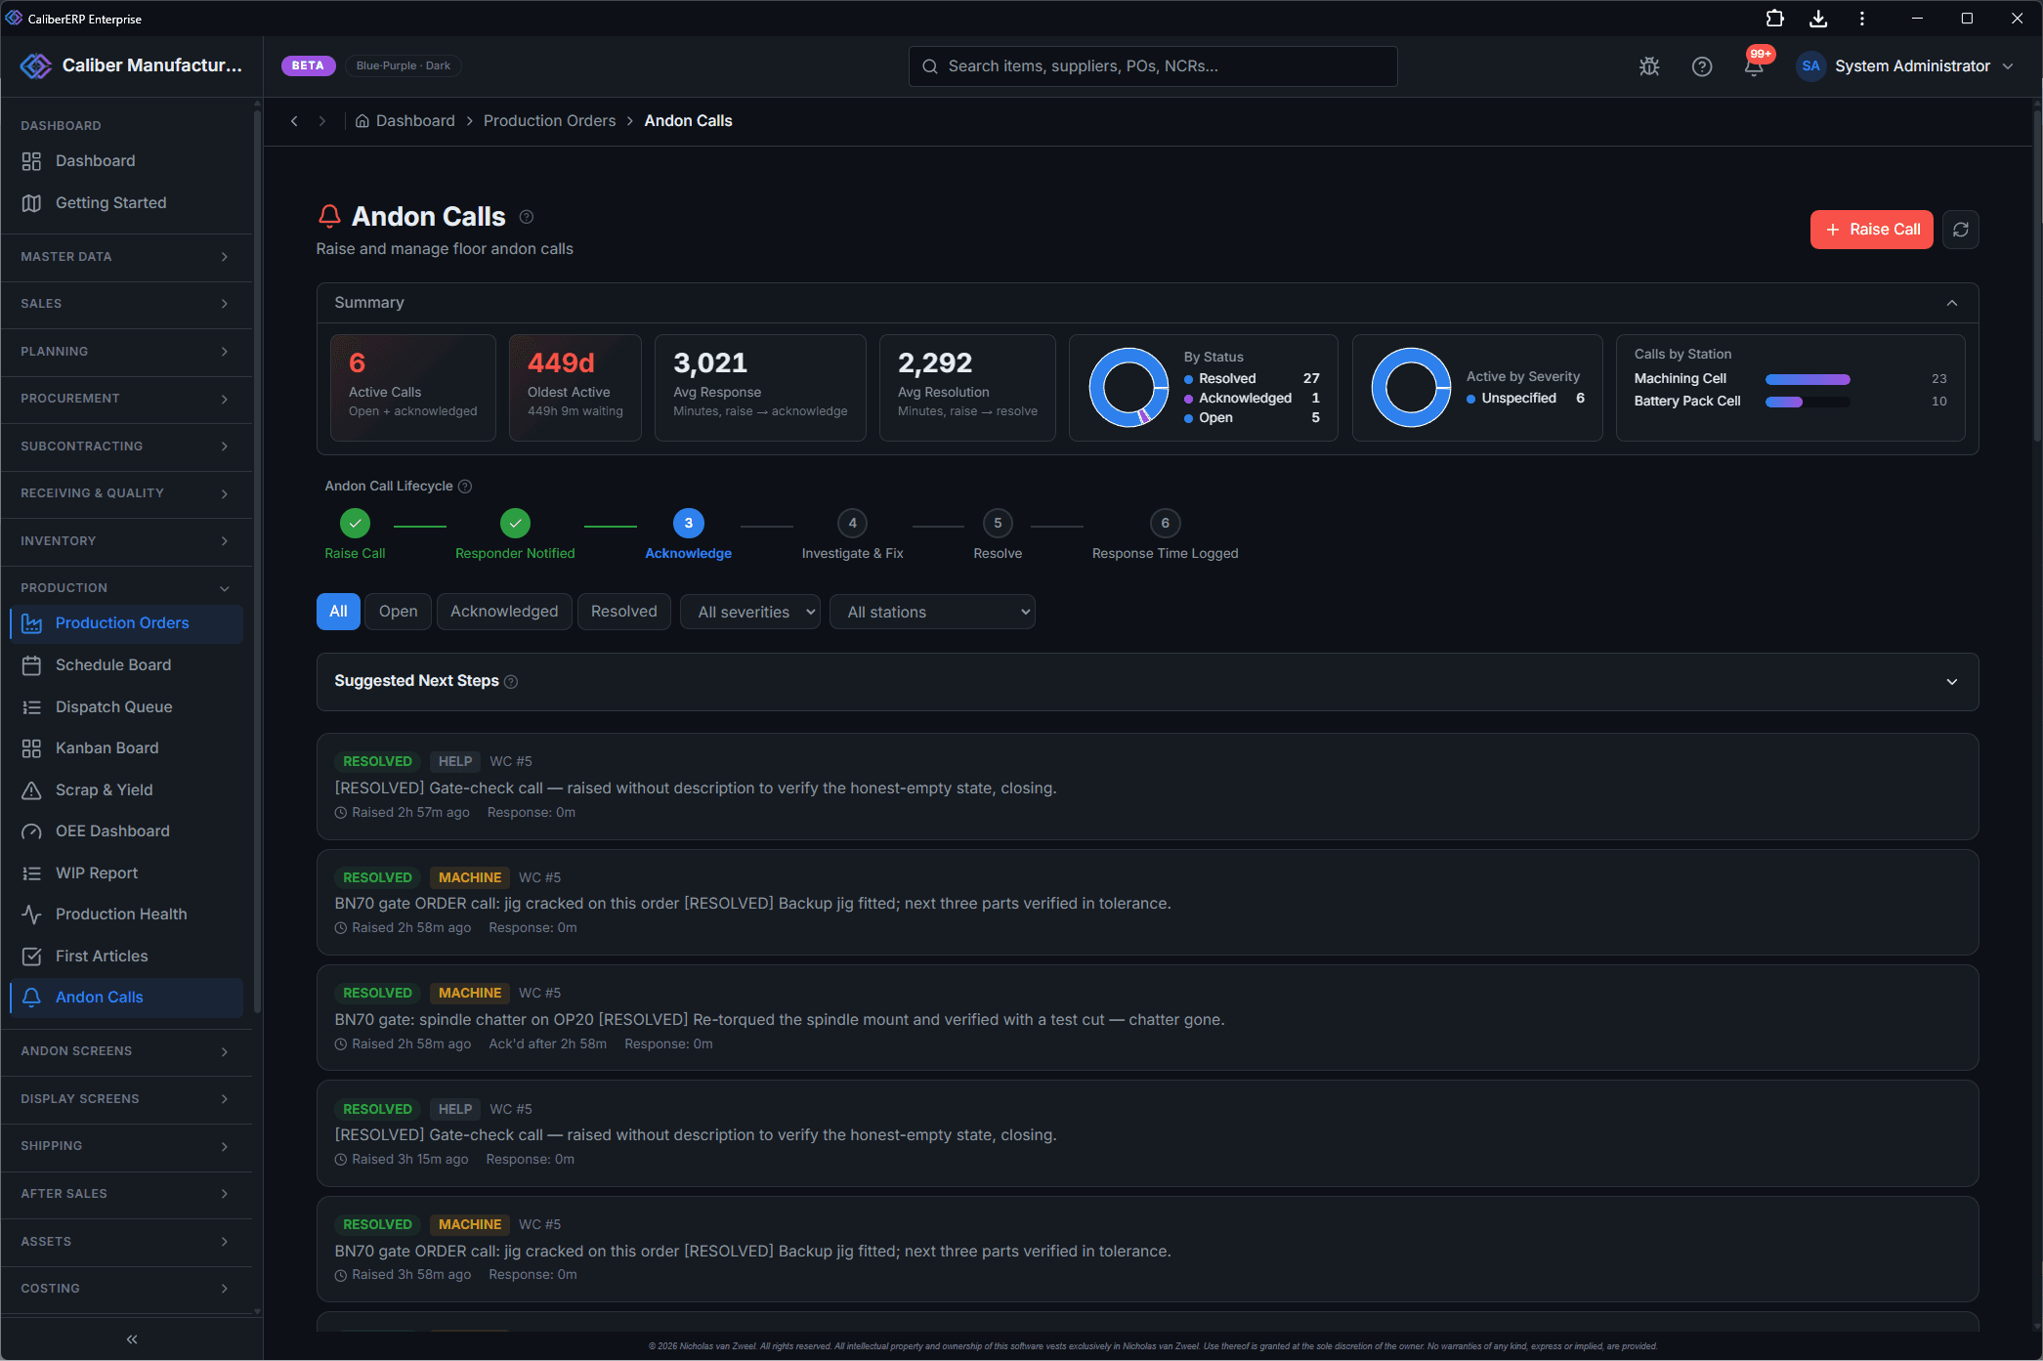Click info icon beside Suggested Next Steps

pos(511,682)
